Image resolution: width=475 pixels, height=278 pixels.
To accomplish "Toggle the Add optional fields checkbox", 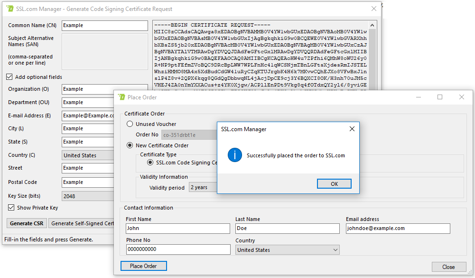I will click(10, 77).
